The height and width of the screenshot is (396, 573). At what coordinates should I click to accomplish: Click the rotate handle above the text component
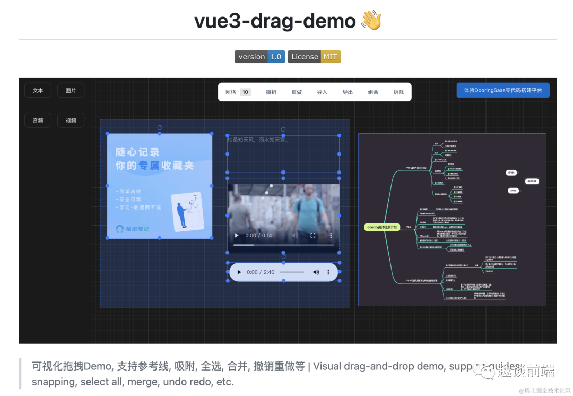[283, 129]
